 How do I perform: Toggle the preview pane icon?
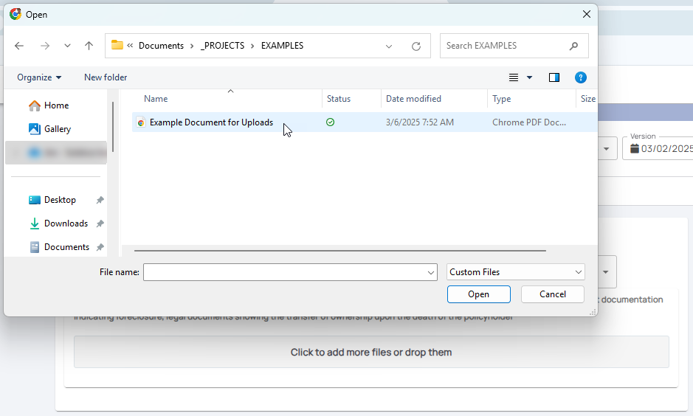point(554,77)
